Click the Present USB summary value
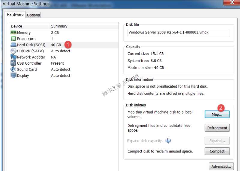Viewport: 240px width, 171px height. click(x=57, y=63)
